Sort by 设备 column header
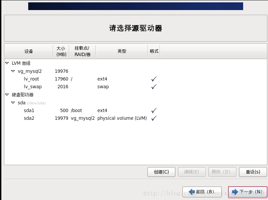The height and width of the screenshot is (200, 268). (29, 51)
